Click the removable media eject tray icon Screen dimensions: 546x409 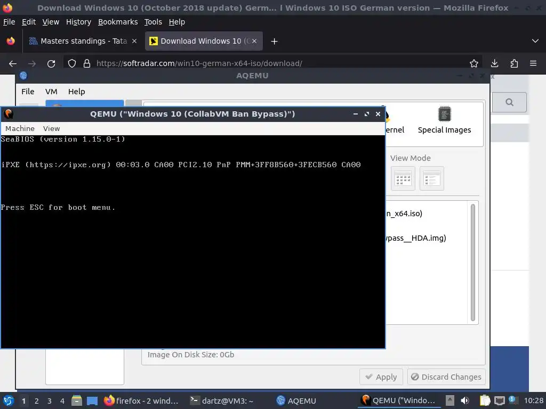(x=450, y=400)
